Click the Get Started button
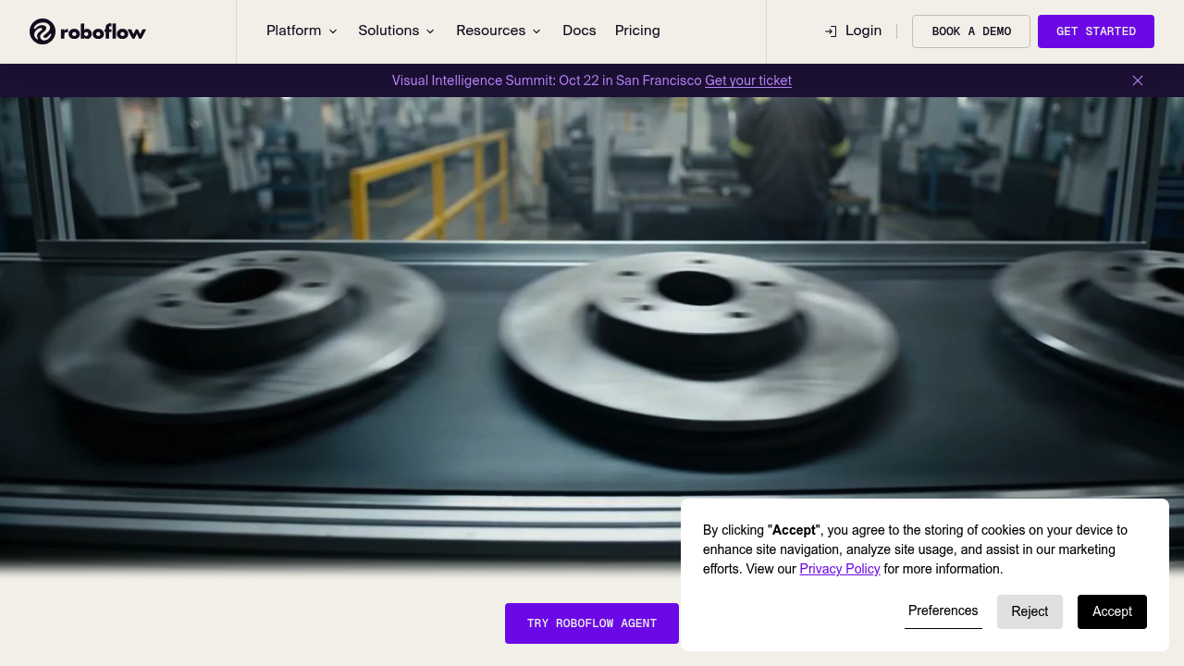The width and height of the screenshot is (1184, 666). [x=1096, y=31]
